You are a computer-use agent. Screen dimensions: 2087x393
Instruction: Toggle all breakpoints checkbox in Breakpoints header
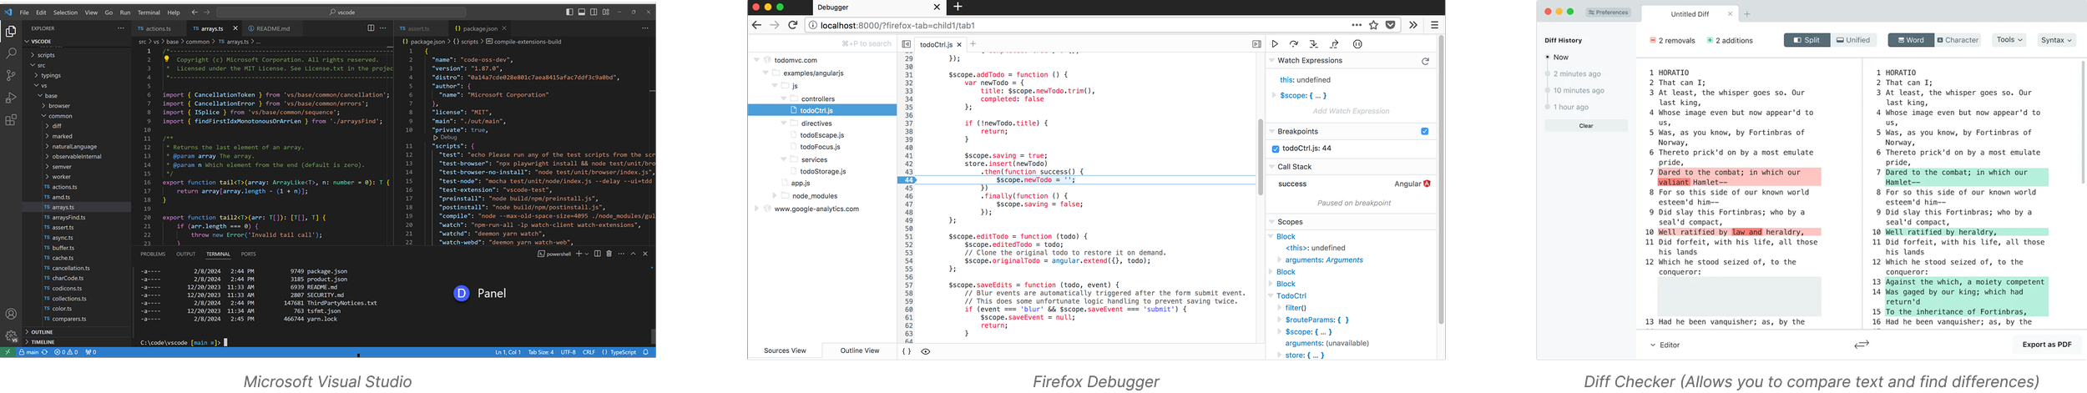[x=1425, y=131]
